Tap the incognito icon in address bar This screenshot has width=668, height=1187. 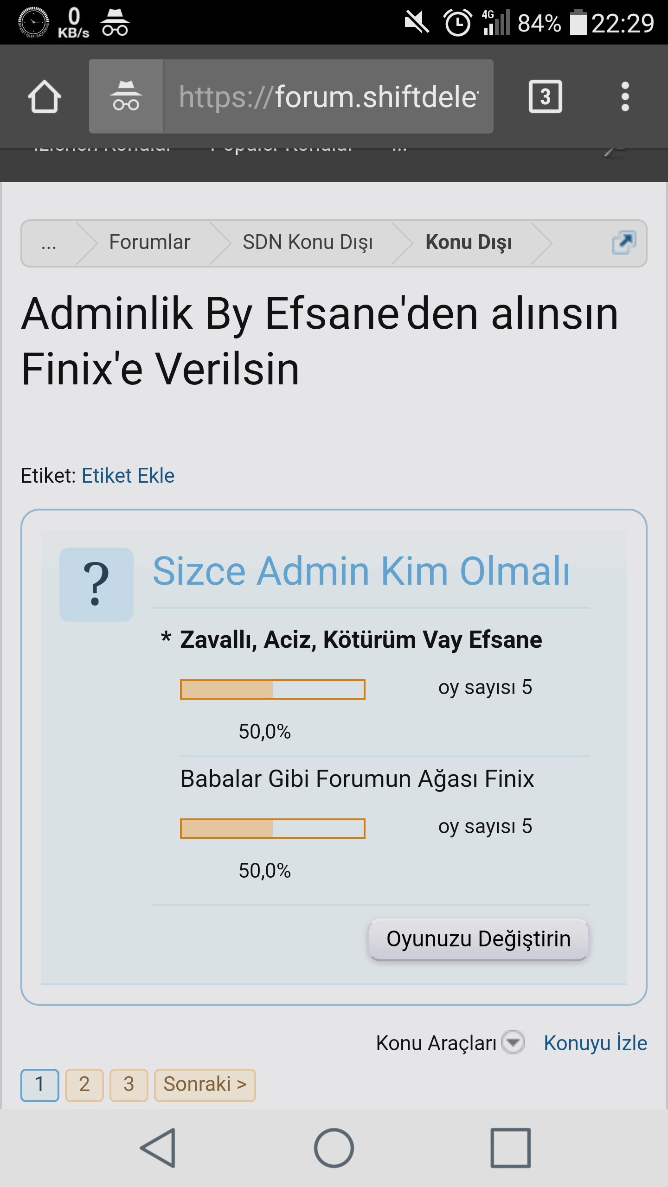coord(126,96)
